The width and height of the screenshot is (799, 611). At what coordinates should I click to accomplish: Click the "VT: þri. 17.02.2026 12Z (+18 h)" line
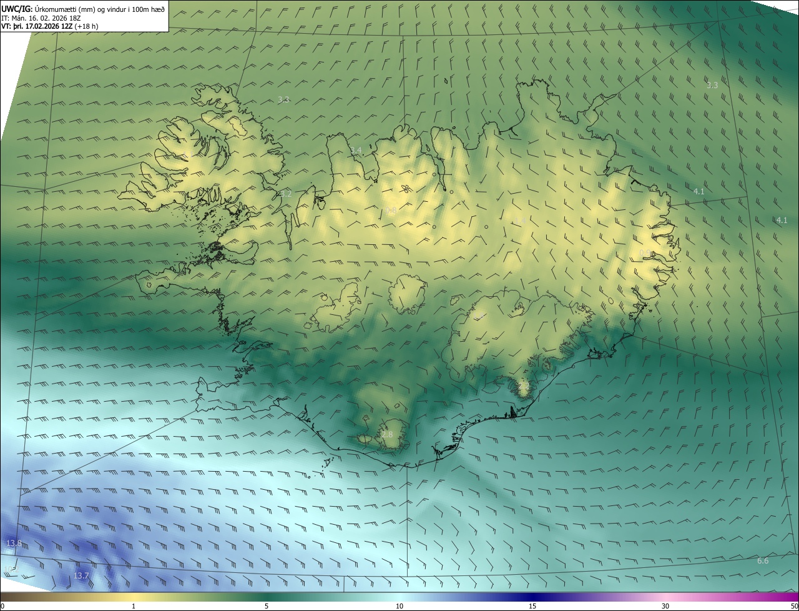[50, 26]
